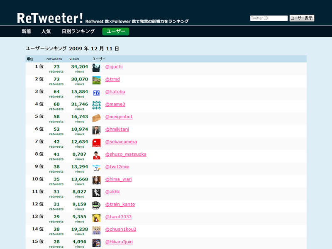Viewport: 332px width, 249px height.
Task: Go to the 日別ランキング tab
Action: [78, 32]
